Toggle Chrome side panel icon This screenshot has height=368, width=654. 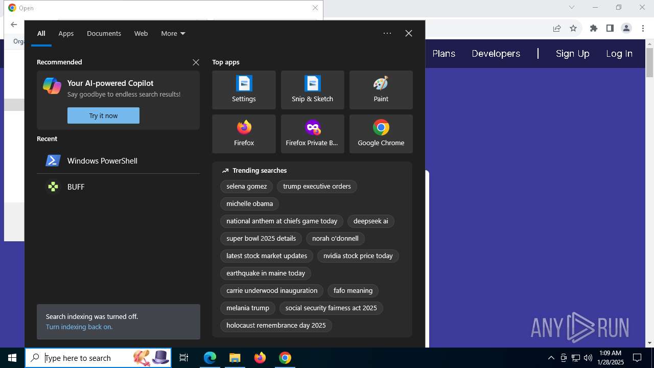610,29
